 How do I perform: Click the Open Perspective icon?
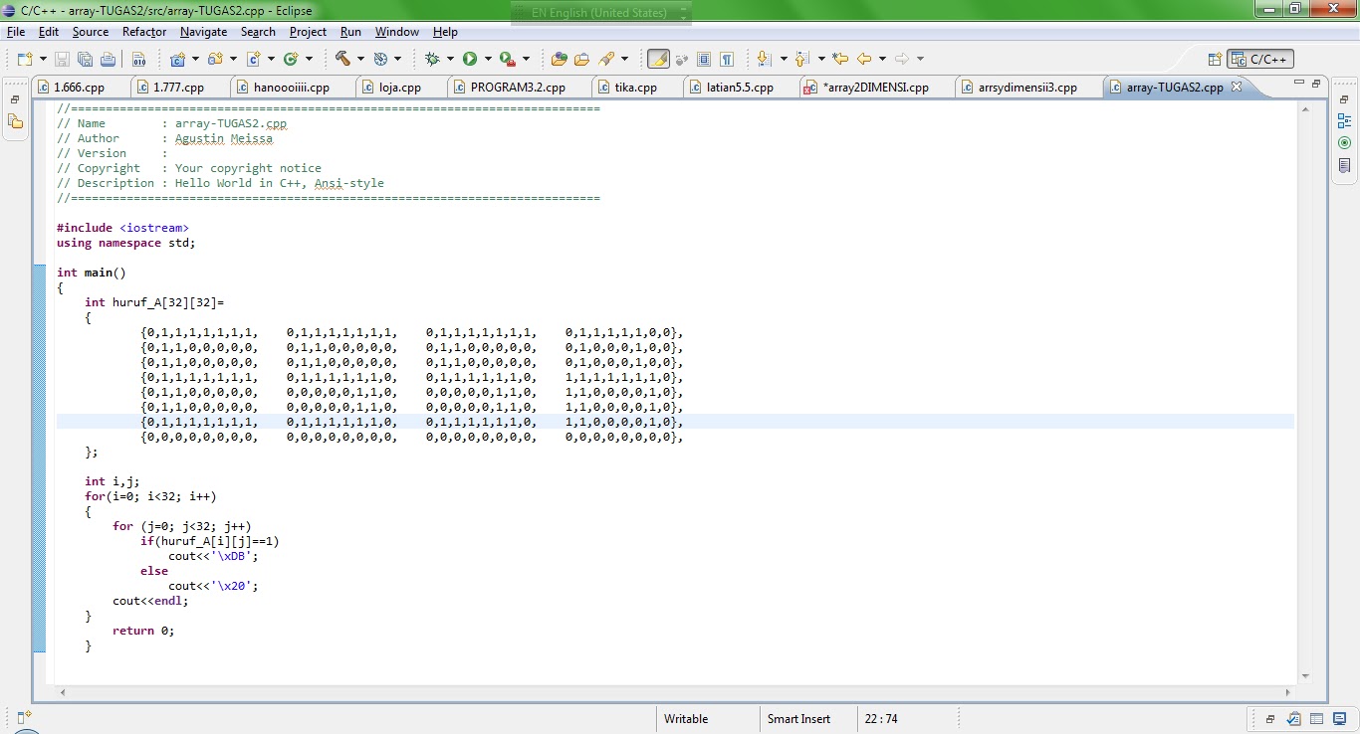[1215, 59]
